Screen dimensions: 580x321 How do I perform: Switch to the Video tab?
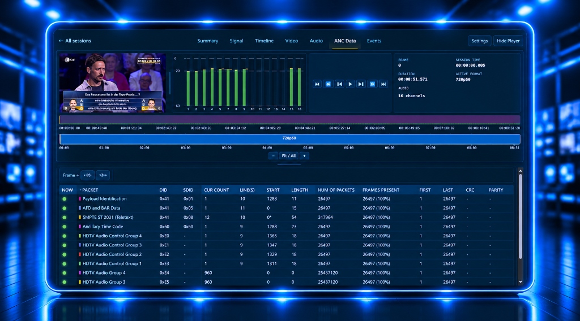point(292,41)
